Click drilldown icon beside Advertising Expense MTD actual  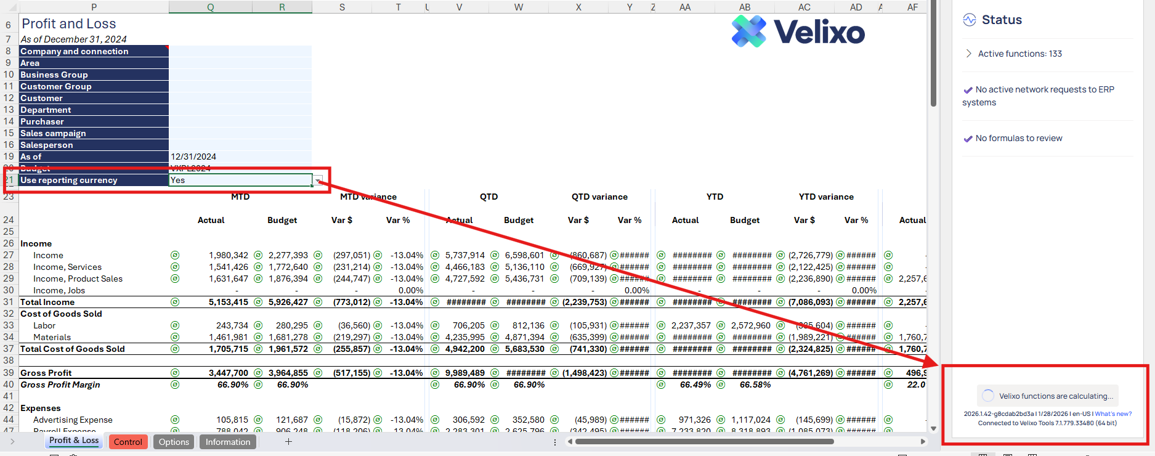[175, 420]
